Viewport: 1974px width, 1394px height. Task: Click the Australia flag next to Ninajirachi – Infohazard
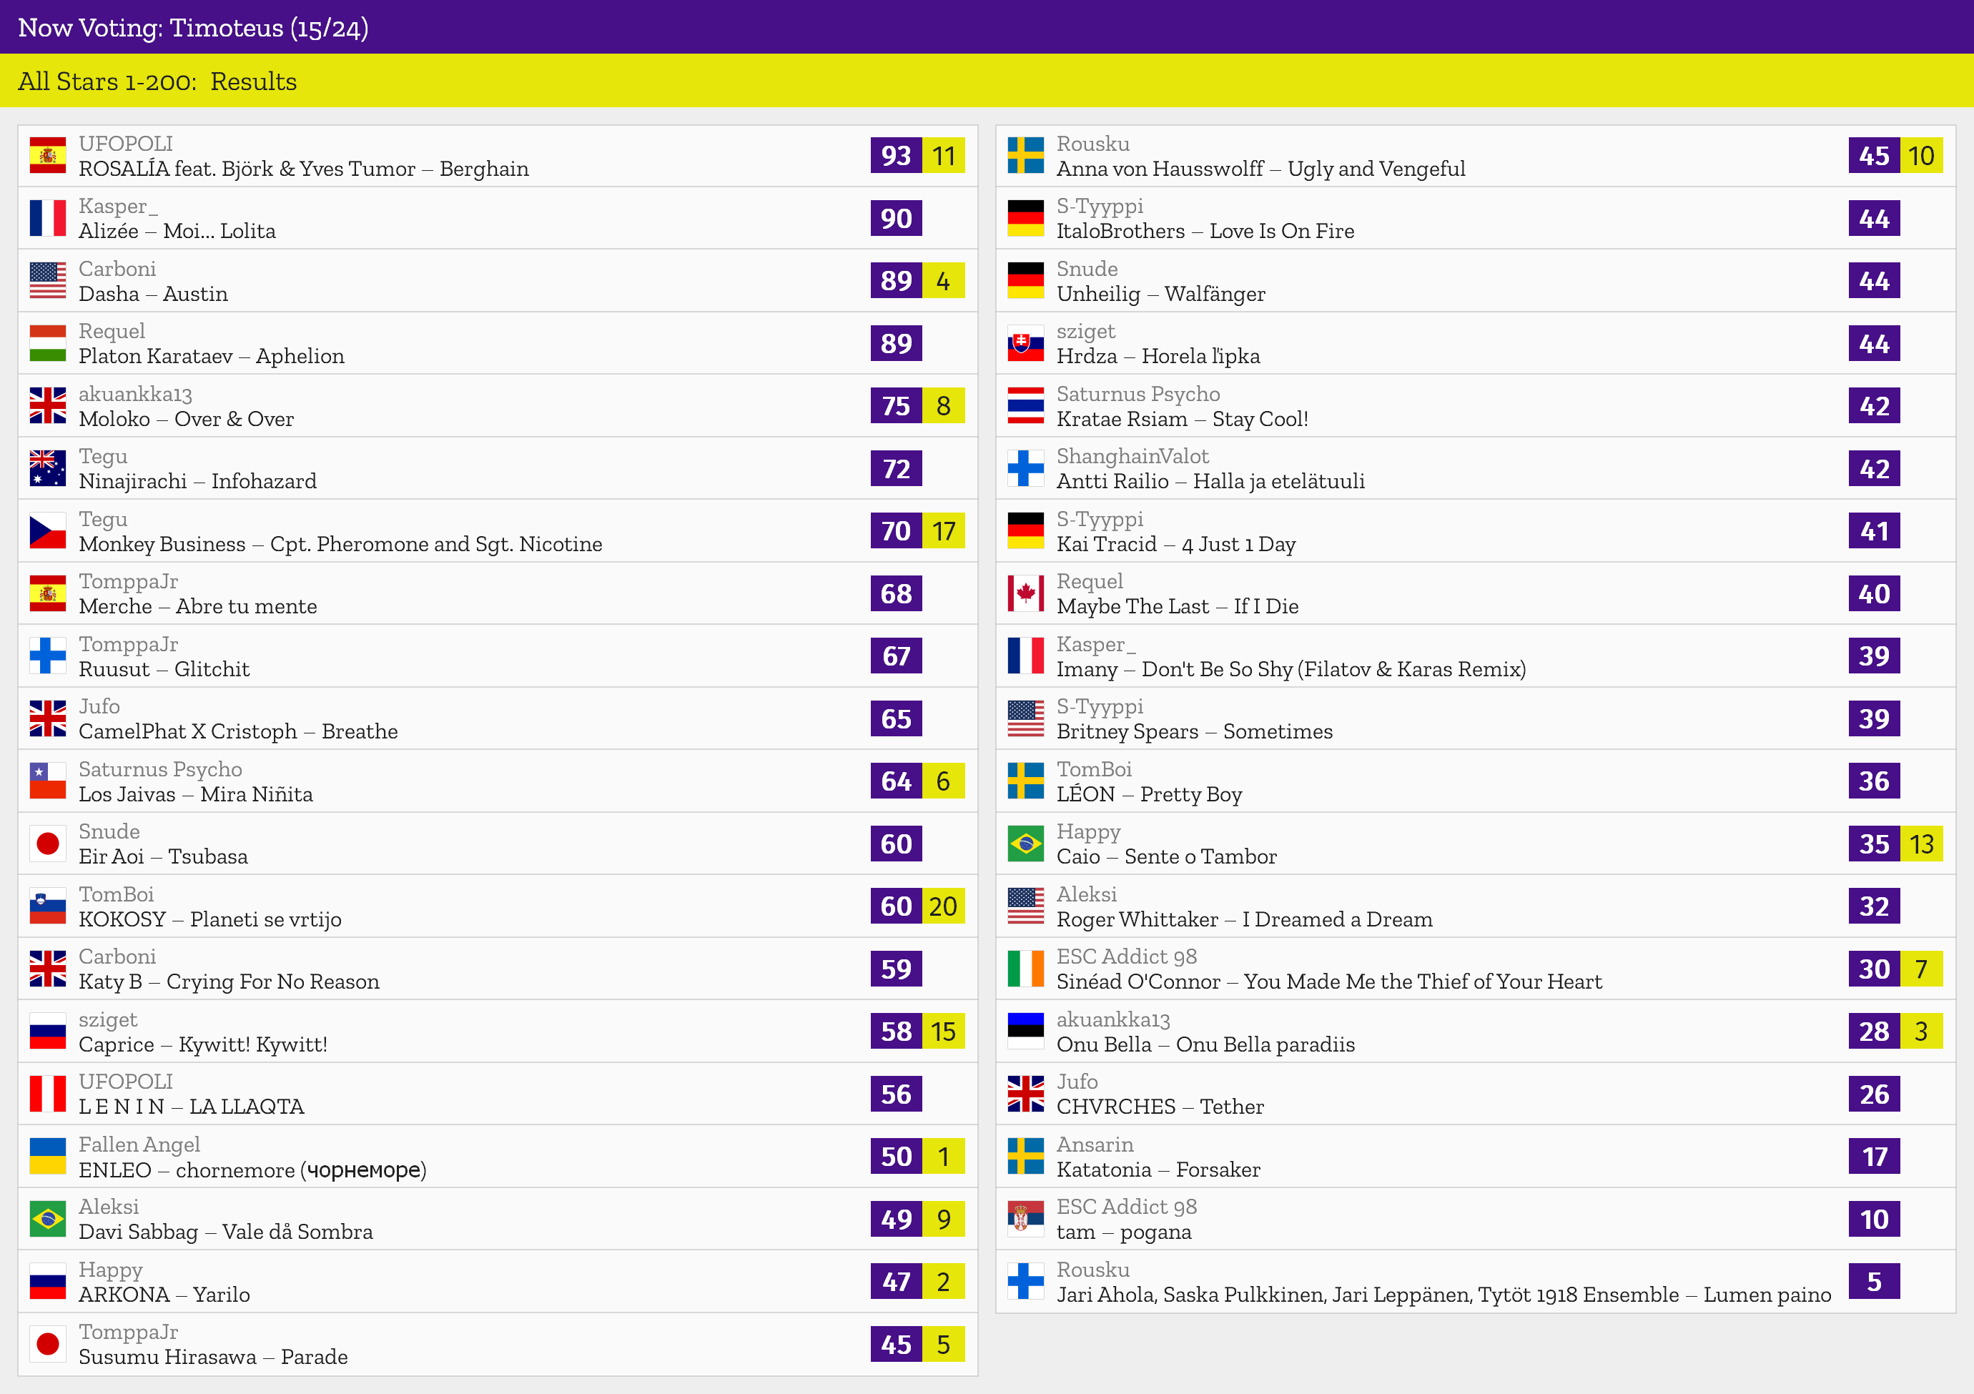(x=47, y=468)
